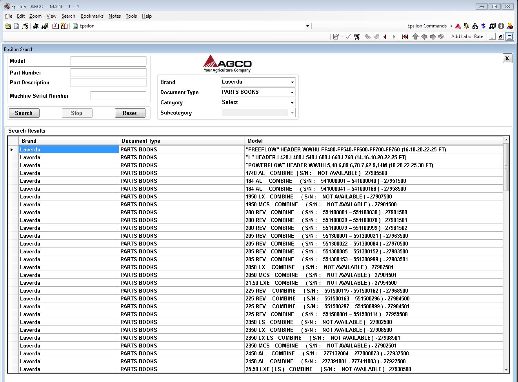Viewport: 518px width, 382px height.
Task: Click the maximize pane icon beside Add Labor Rate
Action: coord(510,36)
